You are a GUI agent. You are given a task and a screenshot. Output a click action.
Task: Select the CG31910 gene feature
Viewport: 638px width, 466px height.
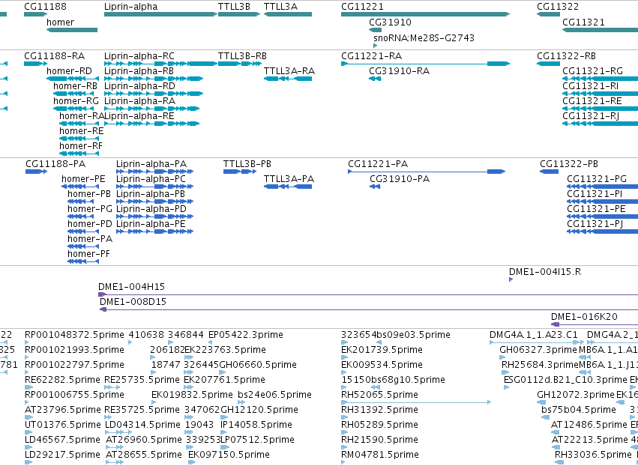(375, 30)
